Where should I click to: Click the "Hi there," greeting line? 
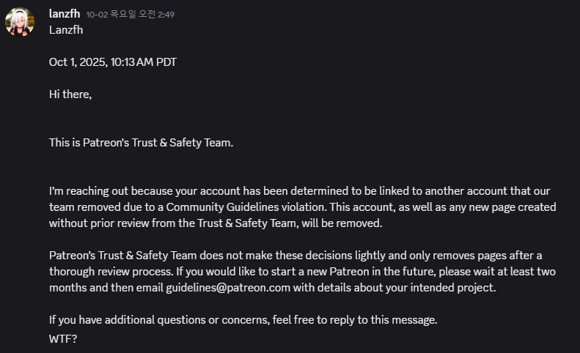click(70, 94)
